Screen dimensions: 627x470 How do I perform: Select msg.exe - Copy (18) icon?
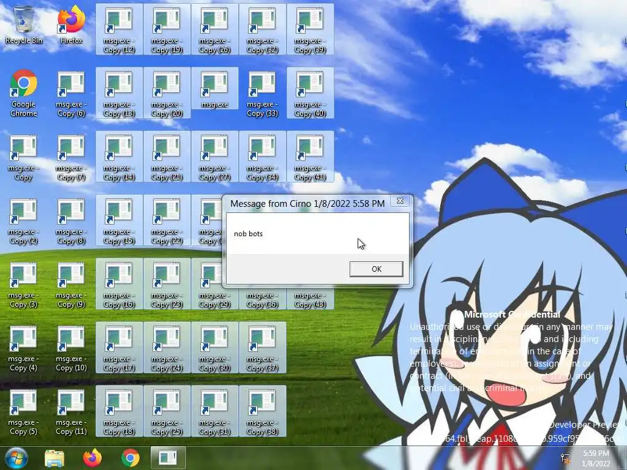(x=119, y=411)
